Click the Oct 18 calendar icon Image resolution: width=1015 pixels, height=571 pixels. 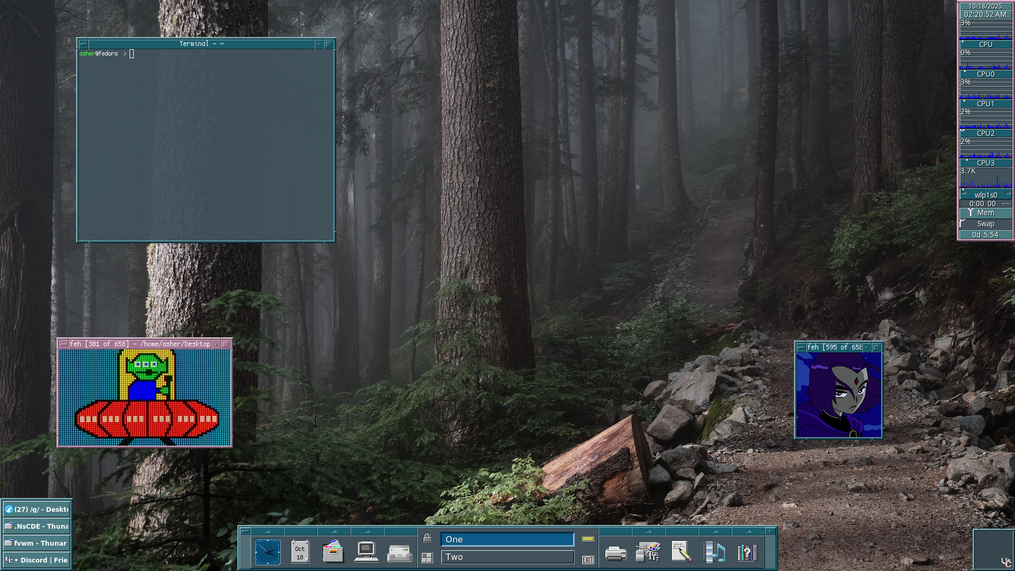300,552
